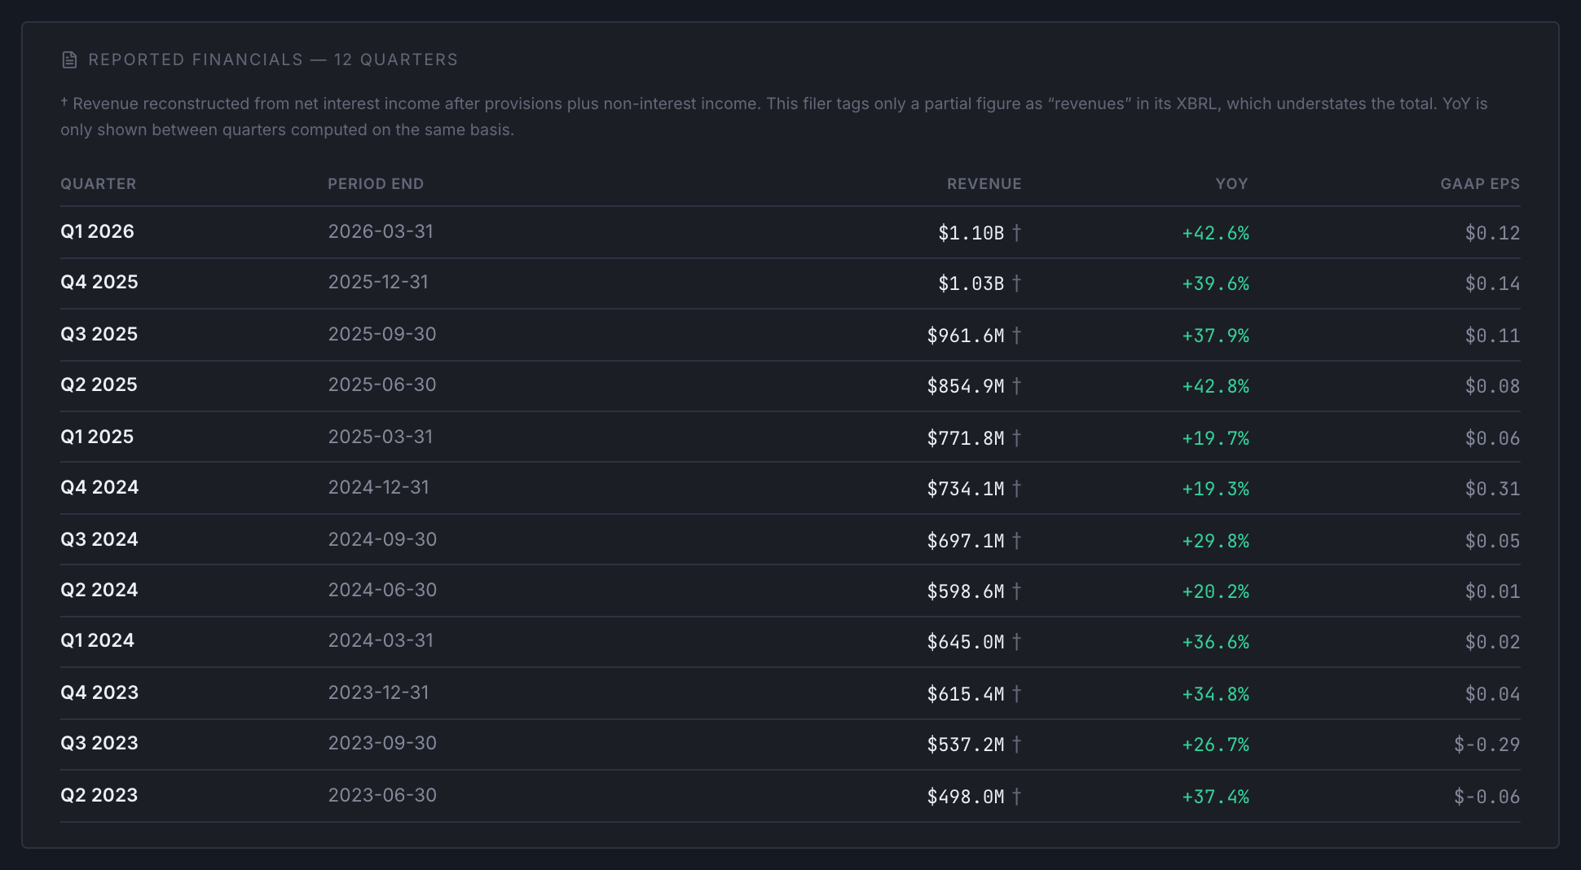Select the dagger marker next to $645.0M
This screenshot has width=1581, height=870.
[x=1016, y=642]
